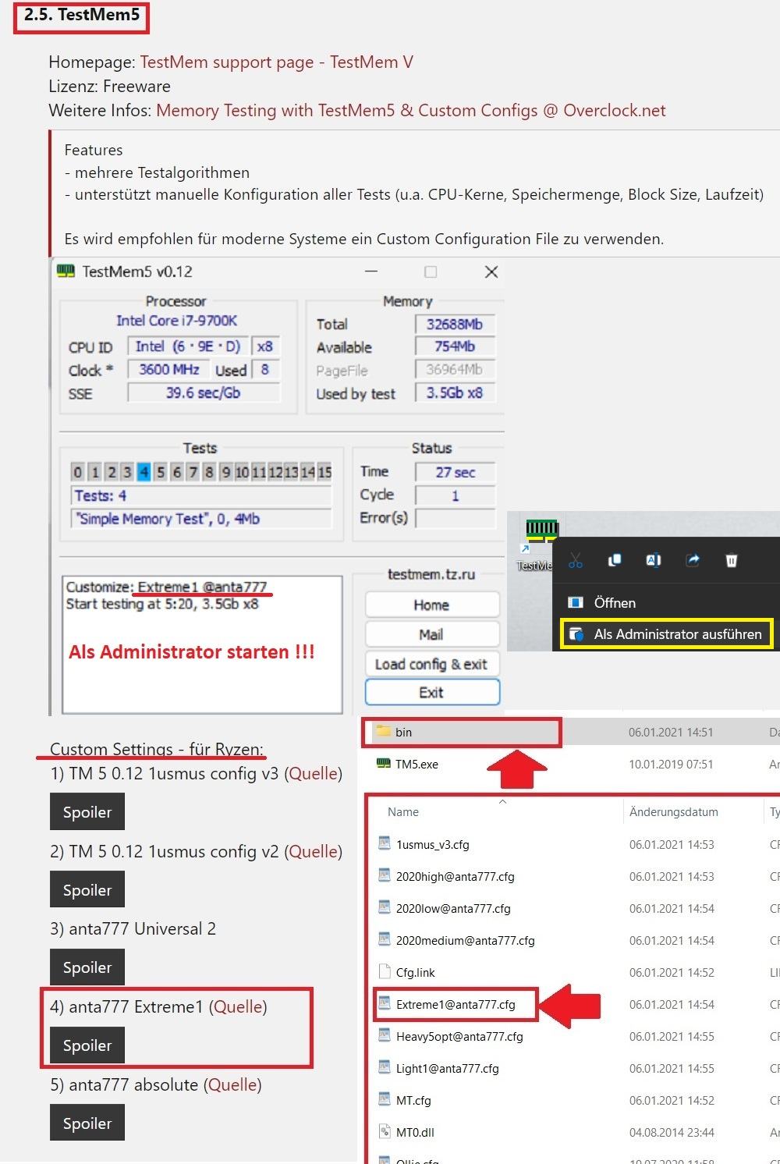Screen dimensions: 780x1164
Task: Click the 1usmus_v3.cfg file icon
Action: point(384,843)
